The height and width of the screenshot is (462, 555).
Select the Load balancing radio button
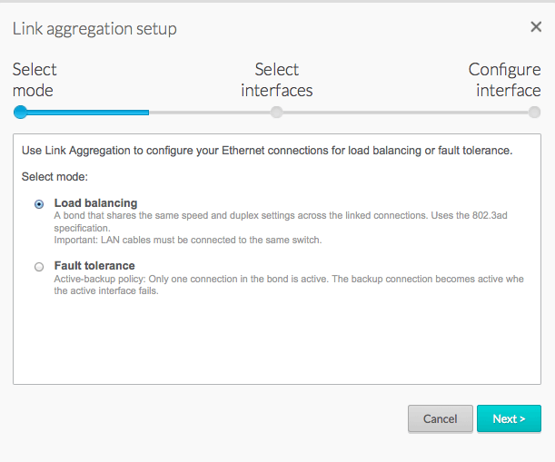coord(39,204)
